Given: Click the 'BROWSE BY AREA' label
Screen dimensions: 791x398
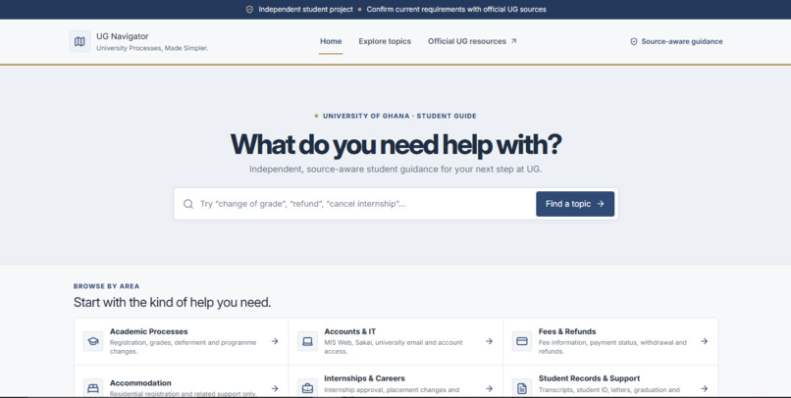Looking at the screenshot, I should pos(106,286).
